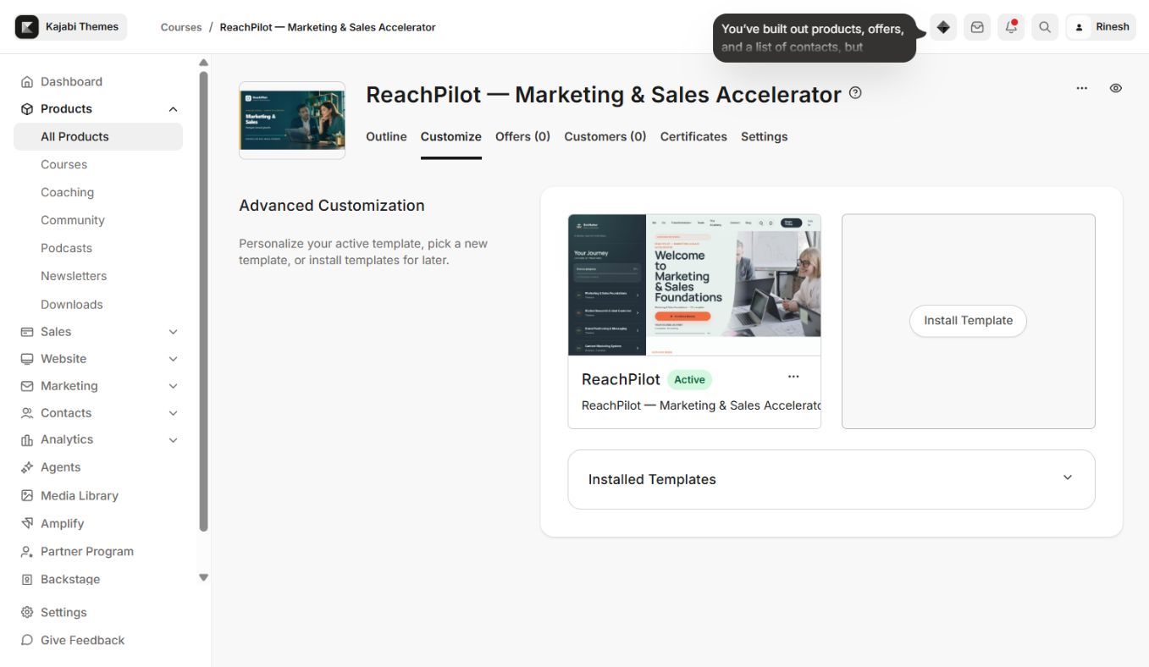Open the Dashboard home icon
This screenshot has width=1149, height=667.
click(x=26, y=82)
